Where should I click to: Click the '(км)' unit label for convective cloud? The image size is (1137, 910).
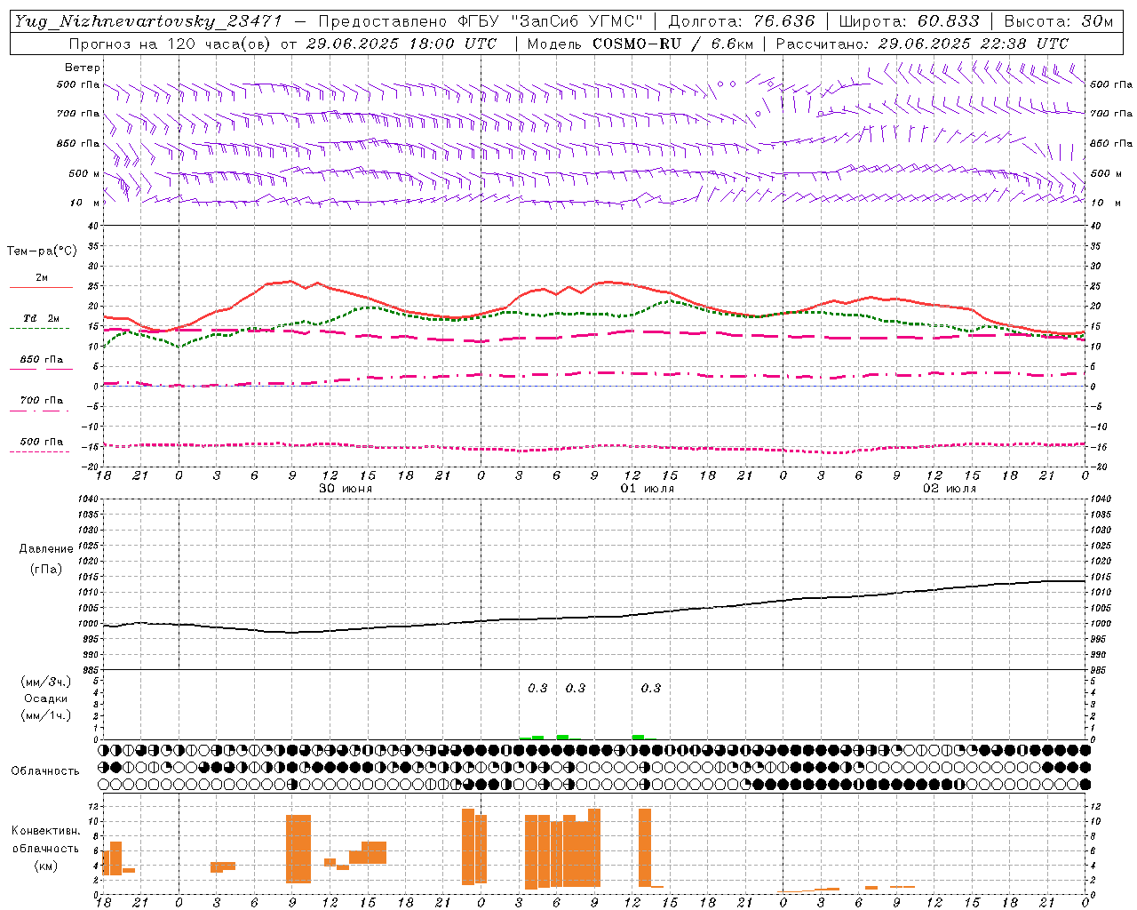[45, 865]
